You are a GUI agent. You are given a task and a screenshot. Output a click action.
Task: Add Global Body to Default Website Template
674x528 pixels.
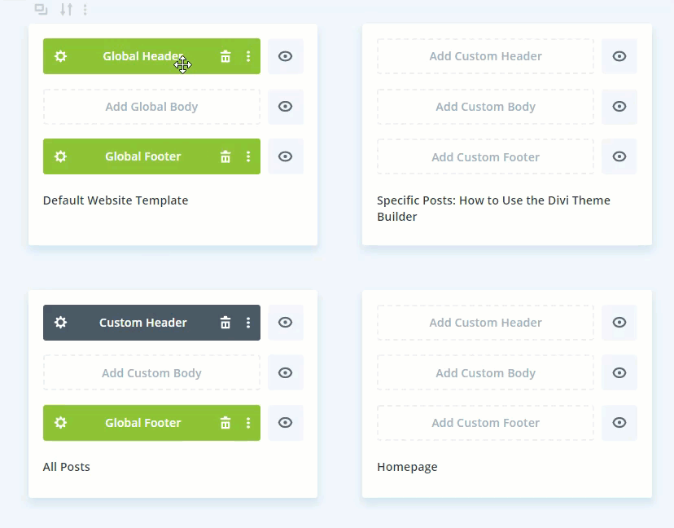tap(151, 107)
